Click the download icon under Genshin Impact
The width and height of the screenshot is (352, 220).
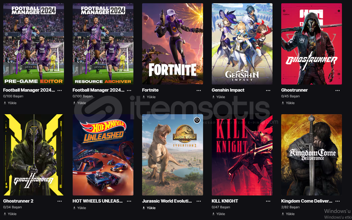[213, 97]
